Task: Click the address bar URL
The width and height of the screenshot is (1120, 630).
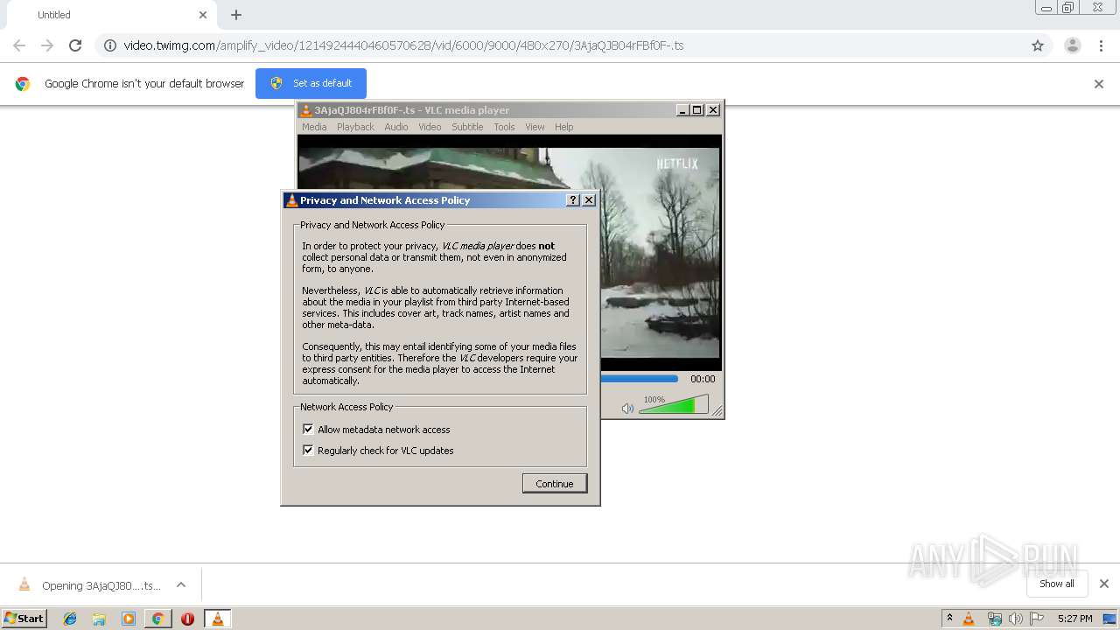Action: (403, 45)
